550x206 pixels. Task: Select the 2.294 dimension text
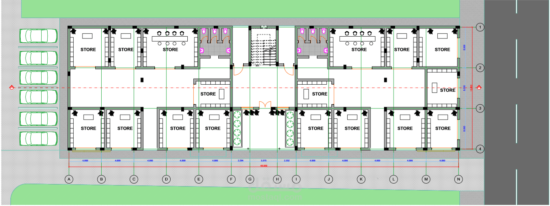[x=240, y=161]
